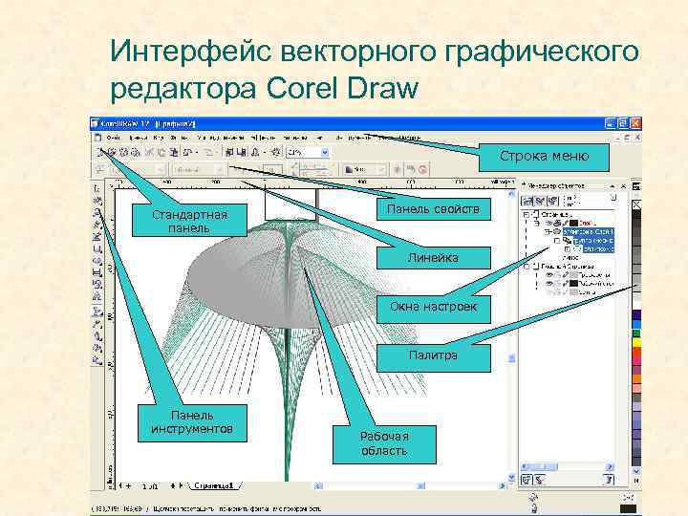Select the Eyedropper tool
Viewport: 688px width, 516px height.
coord(97,325)
